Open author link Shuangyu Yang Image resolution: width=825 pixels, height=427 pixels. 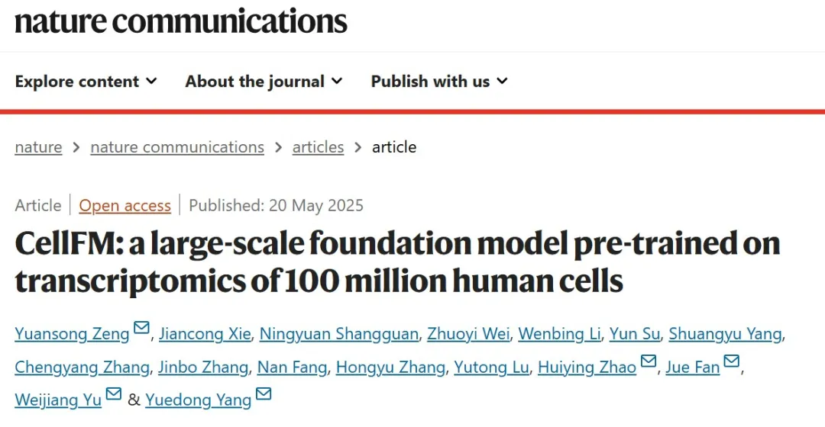tap(725, 334)
